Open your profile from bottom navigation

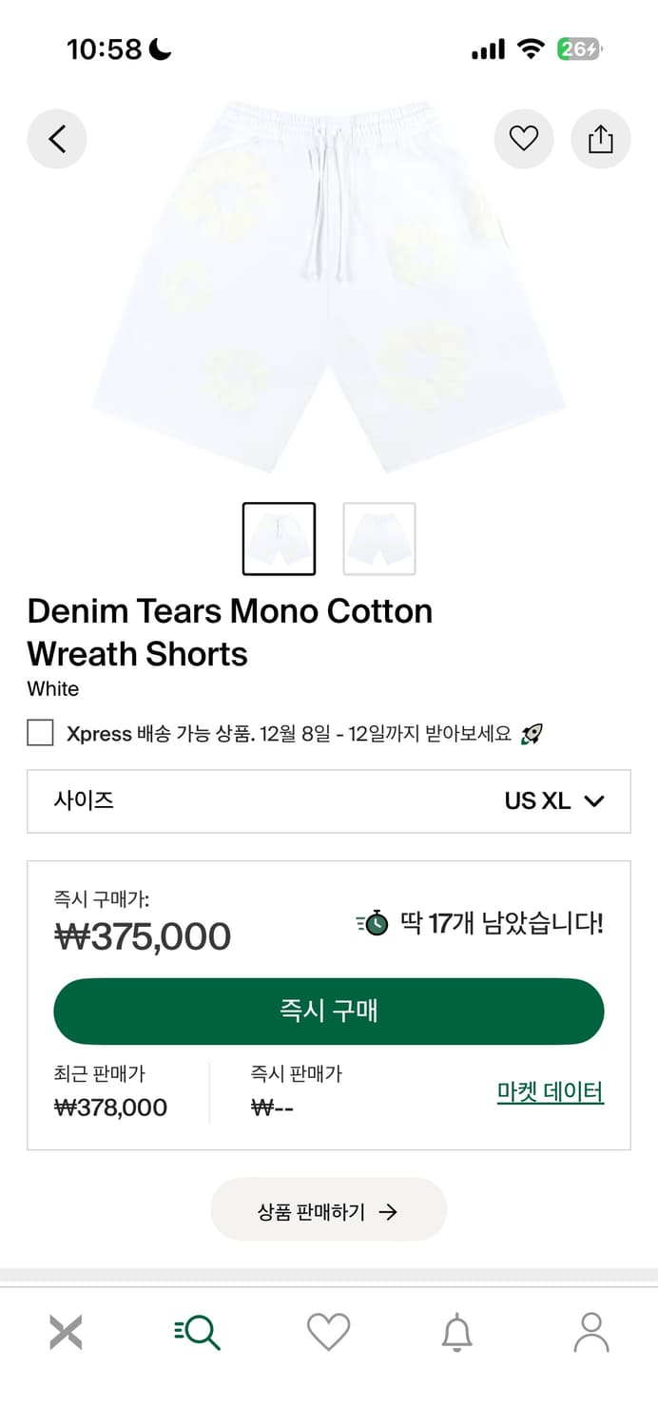pyautogui.click(x=591, y=1331)
